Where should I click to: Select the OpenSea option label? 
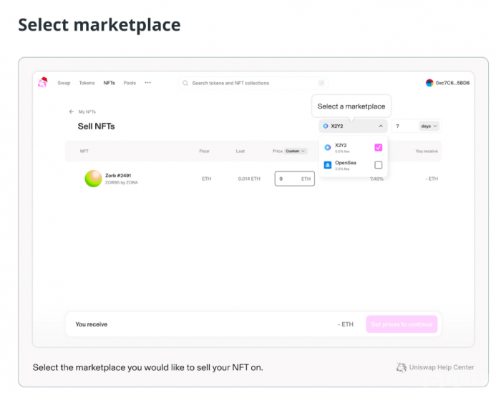(346, 163)
